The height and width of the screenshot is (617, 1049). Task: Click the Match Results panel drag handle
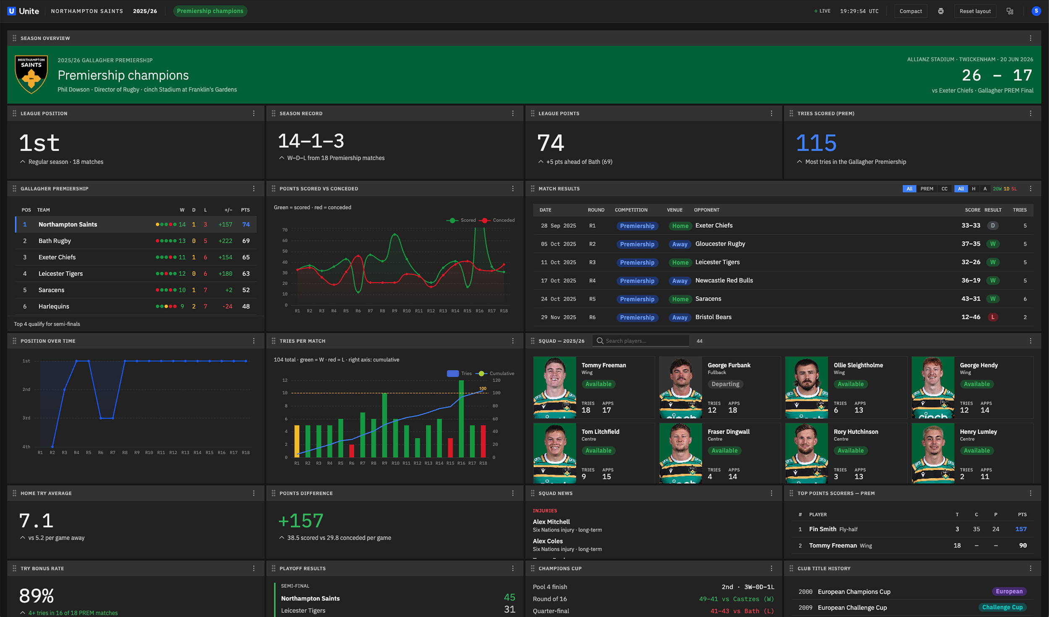532,189
